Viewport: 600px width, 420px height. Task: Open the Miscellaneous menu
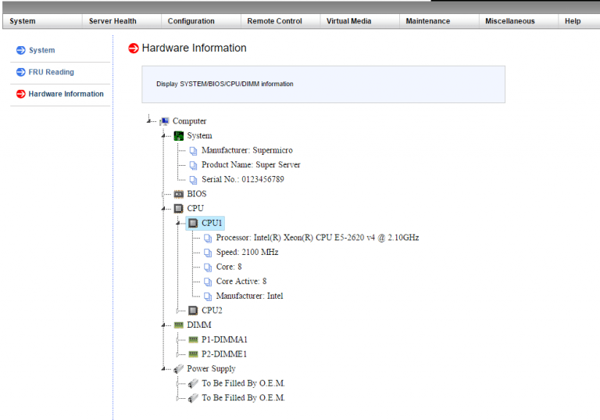click(509, 21)
